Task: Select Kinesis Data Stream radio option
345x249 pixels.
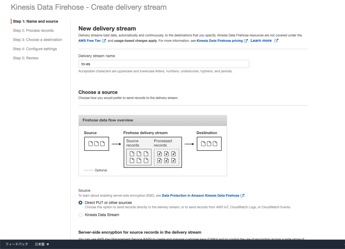Action: (80, 215)
